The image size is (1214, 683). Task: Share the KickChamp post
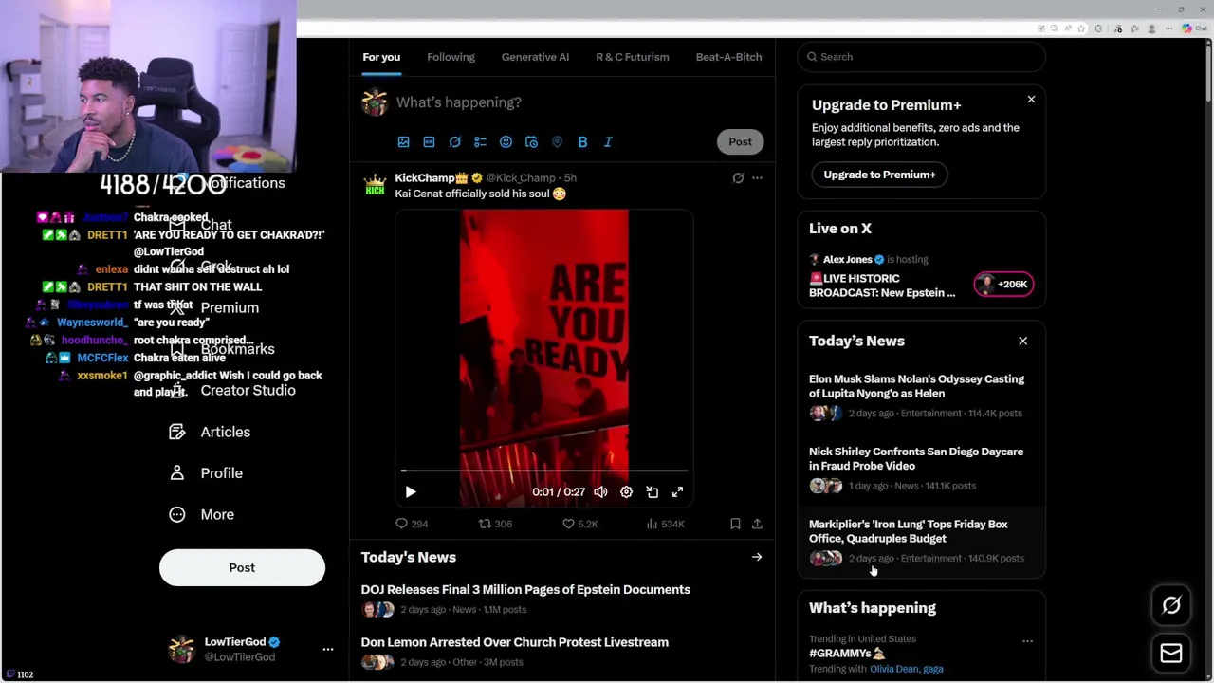pos(757,524)
